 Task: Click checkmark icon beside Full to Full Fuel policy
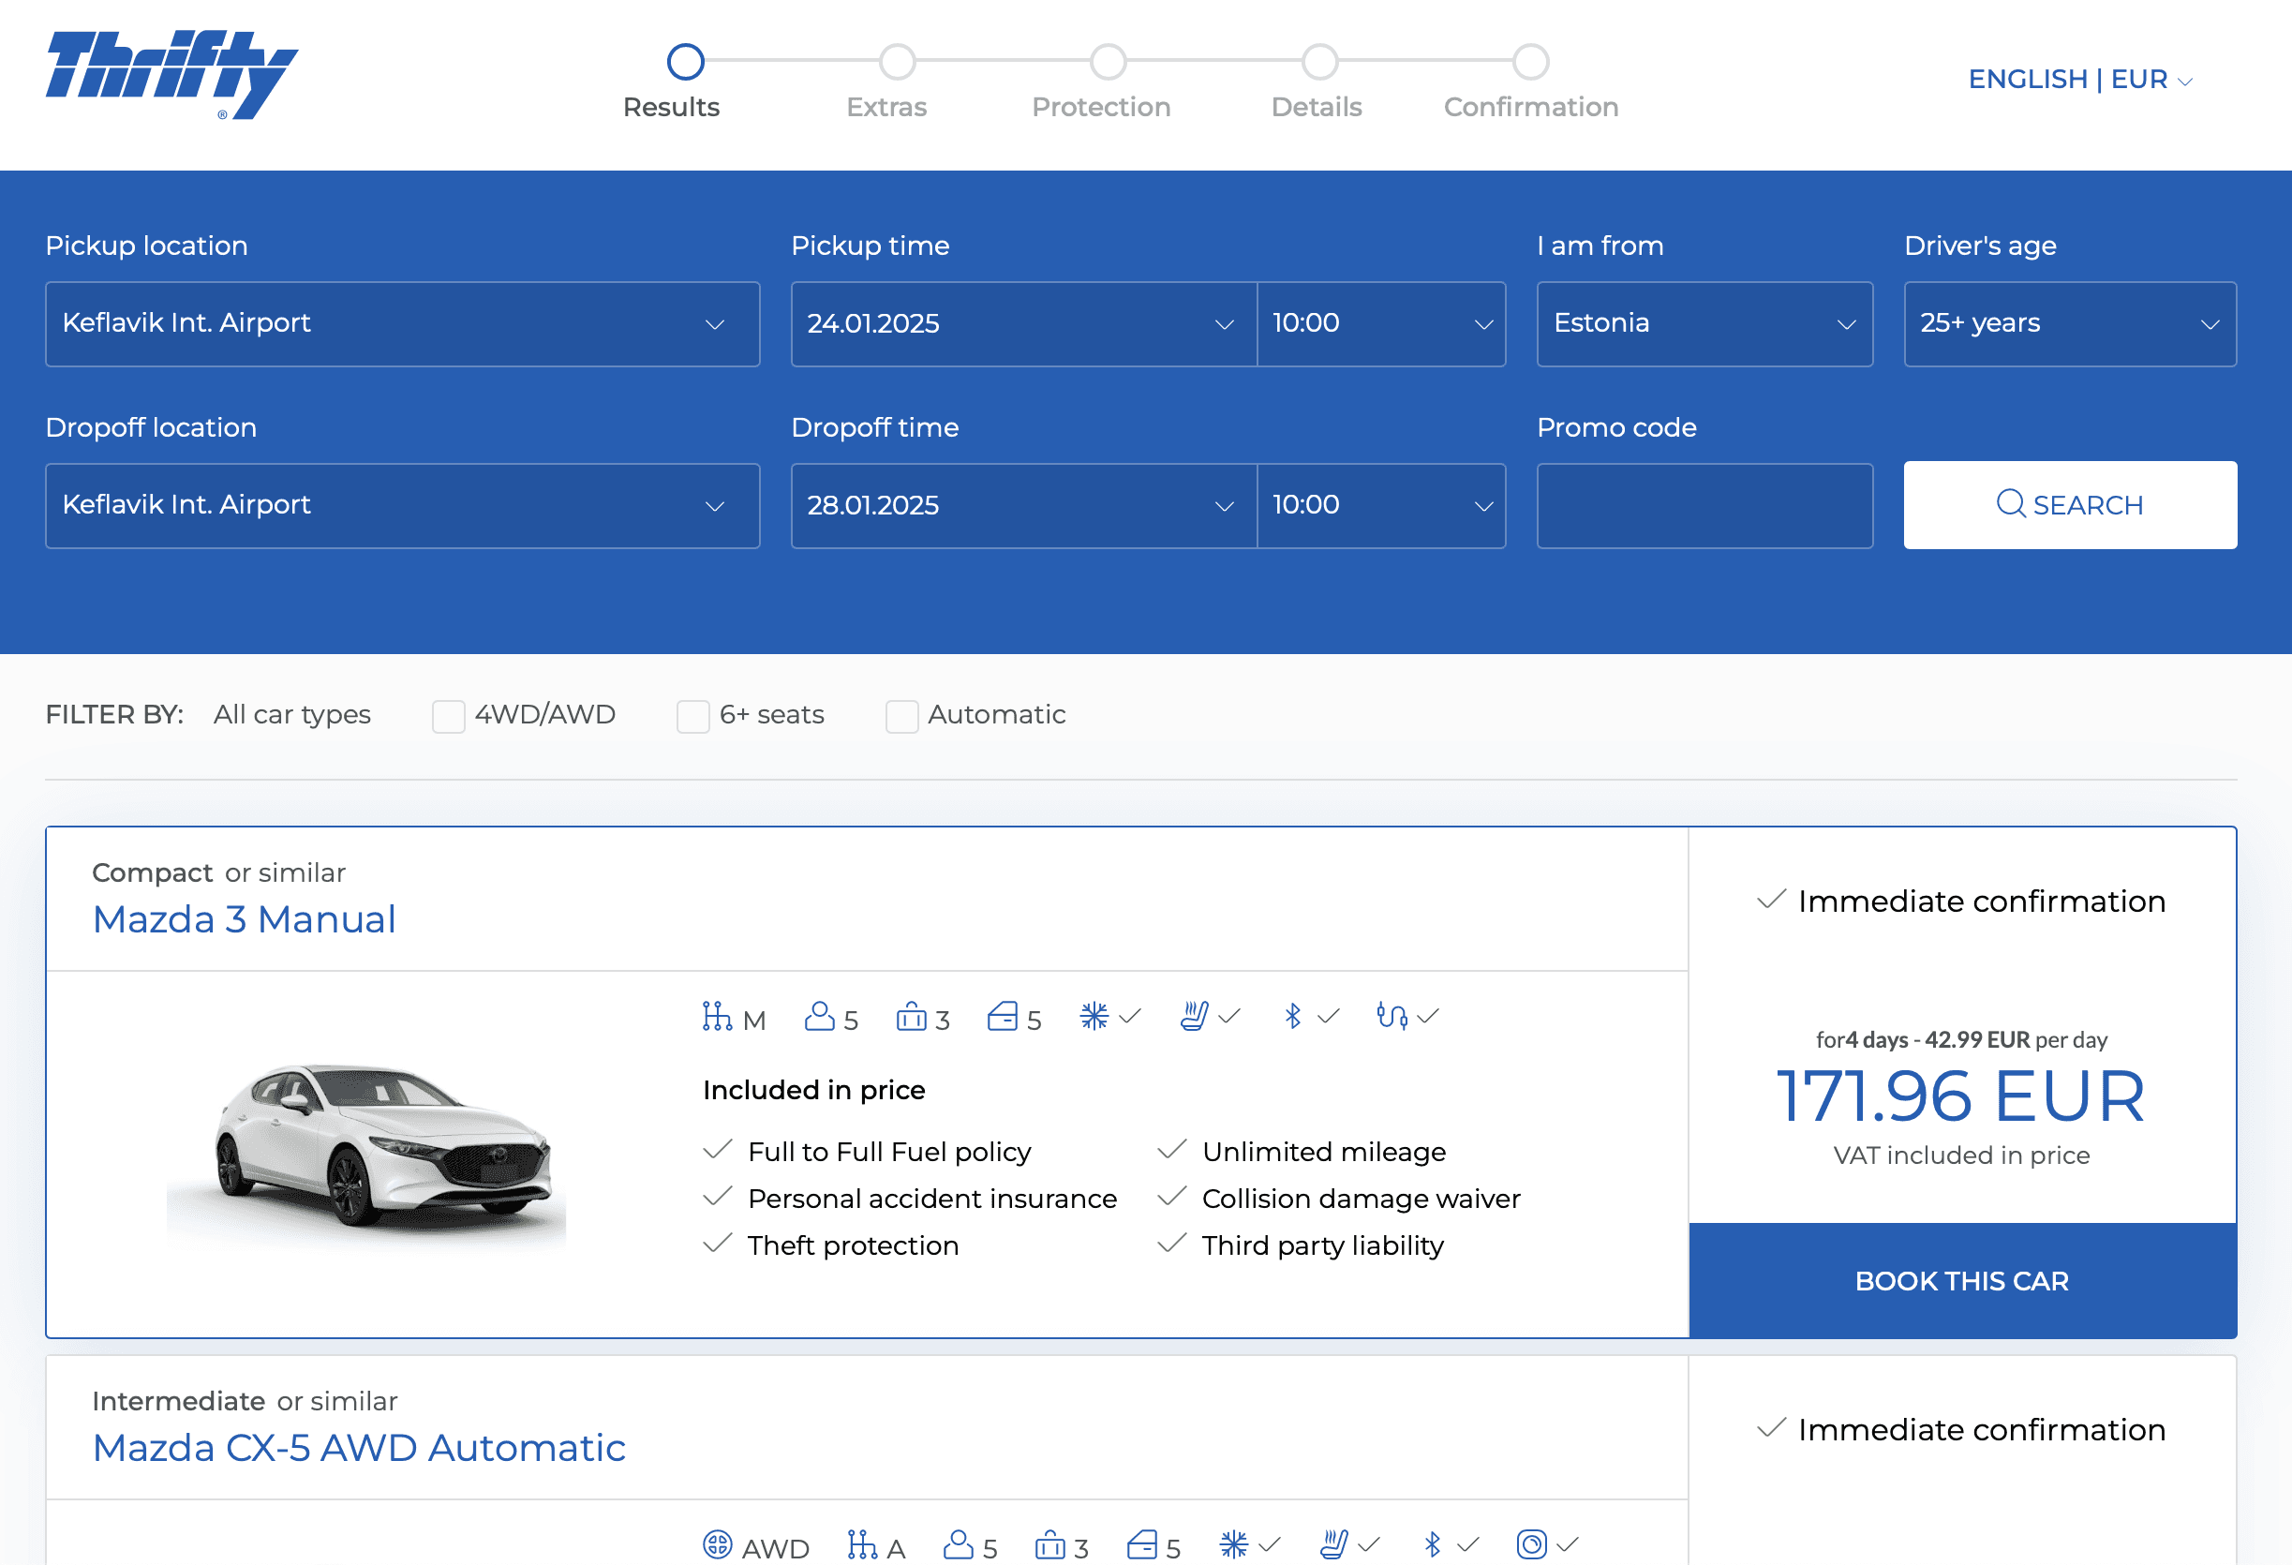click(x=718, y=1150)
